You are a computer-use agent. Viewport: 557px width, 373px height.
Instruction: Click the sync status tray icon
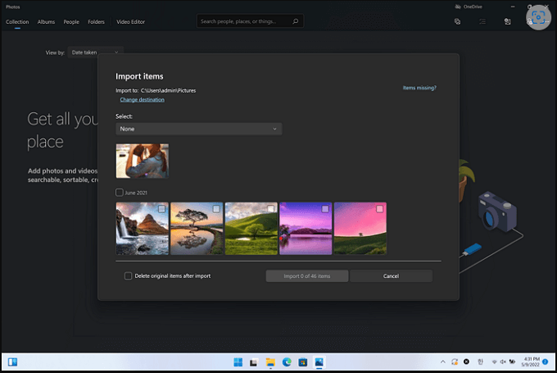[x=455, y=362]
